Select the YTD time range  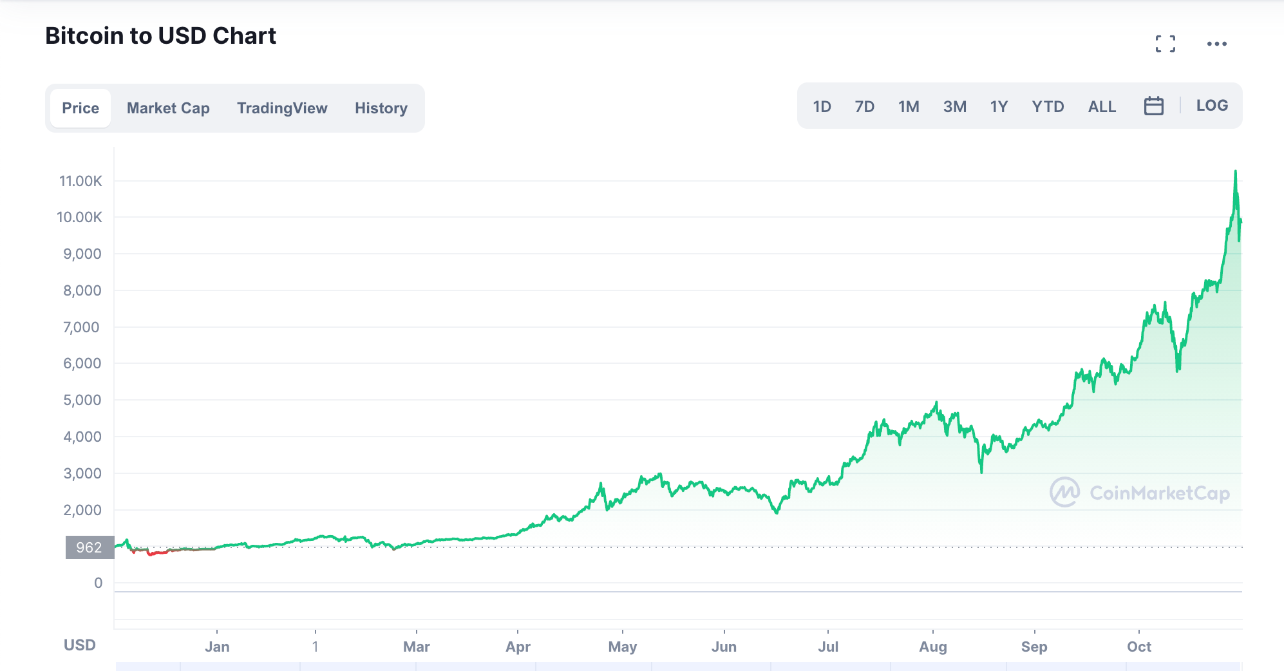point(1048,106)
